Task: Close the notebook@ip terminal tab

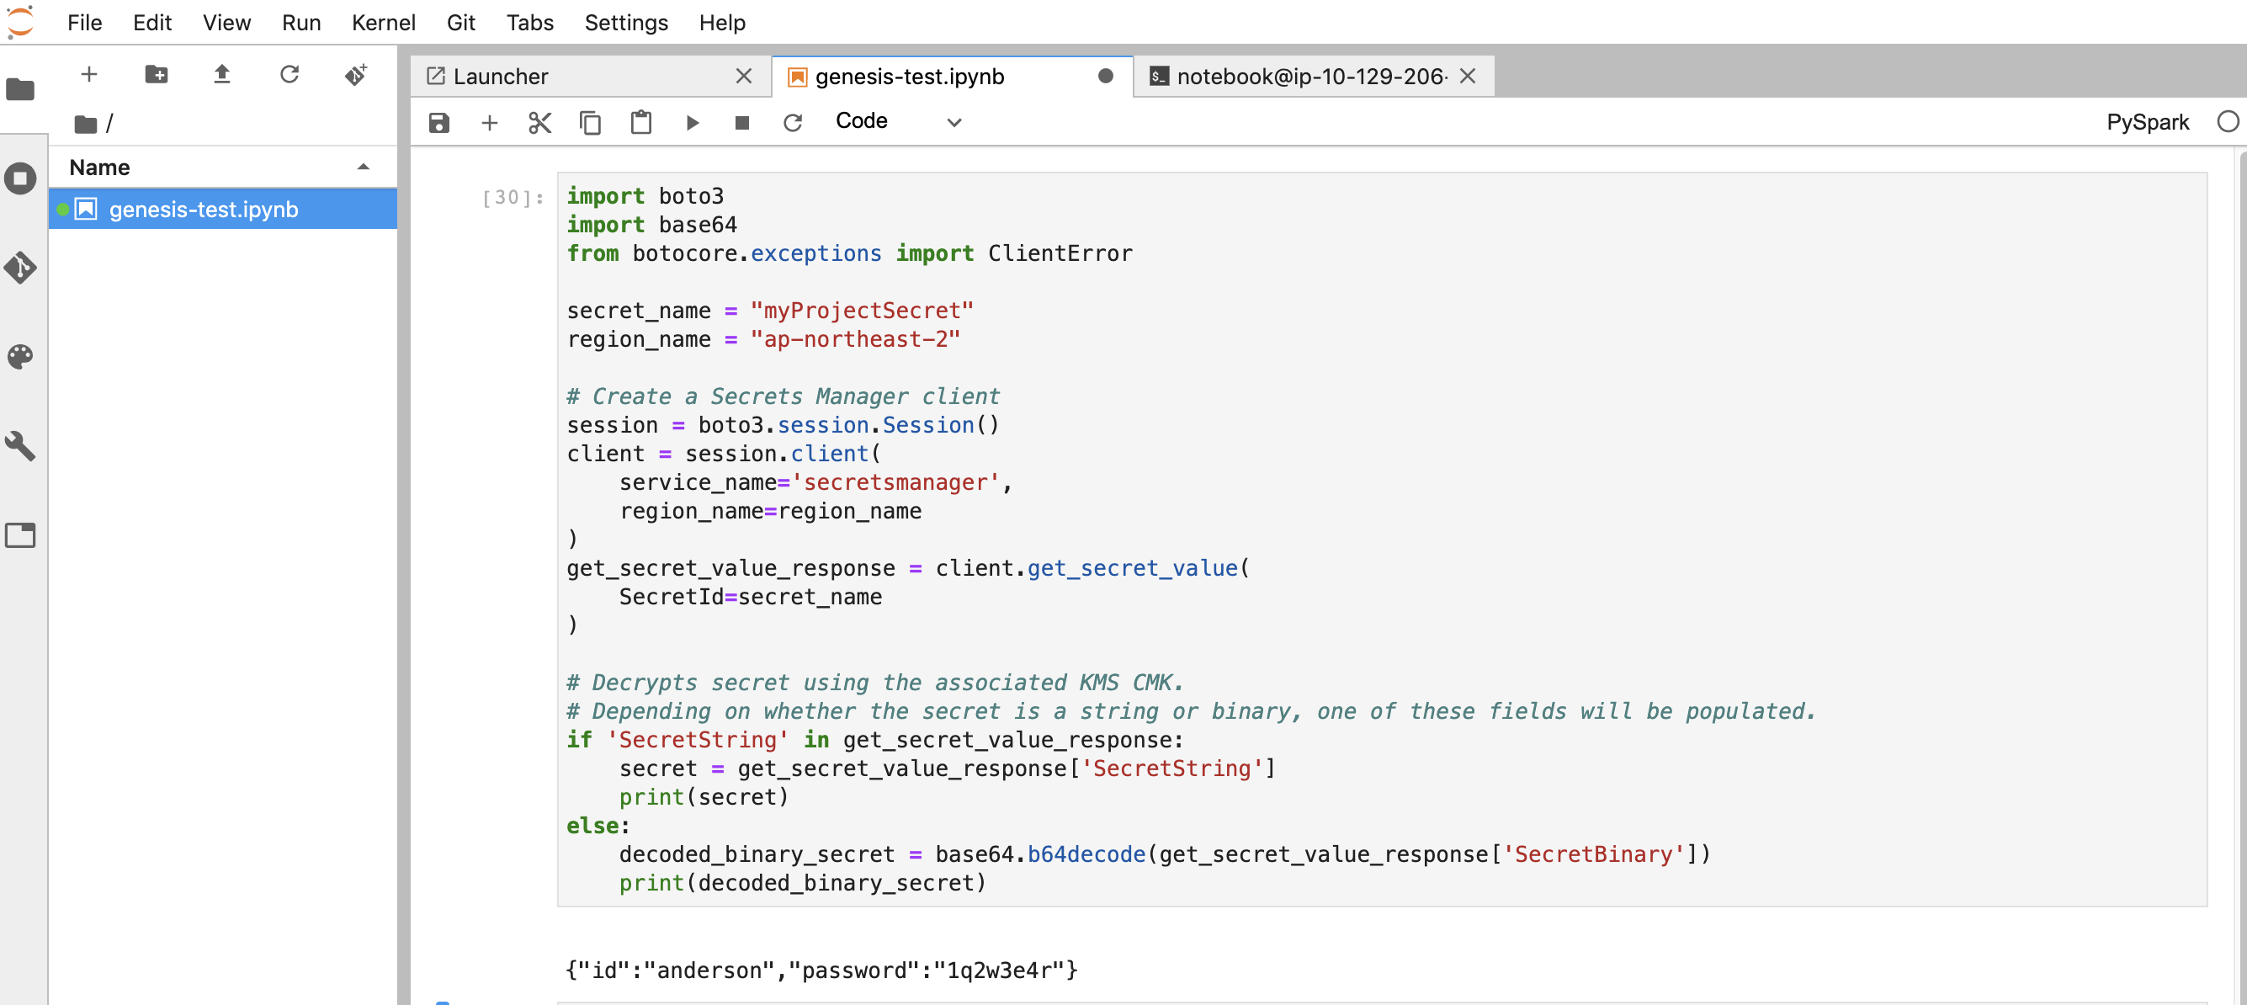Action: tap(1467, 77)
